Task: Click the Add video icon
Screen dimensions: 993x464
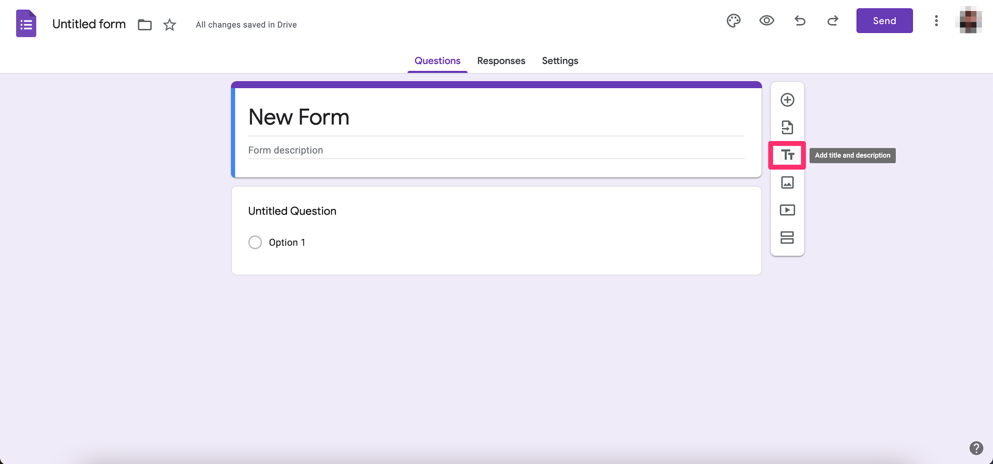Action: (787, 210)
